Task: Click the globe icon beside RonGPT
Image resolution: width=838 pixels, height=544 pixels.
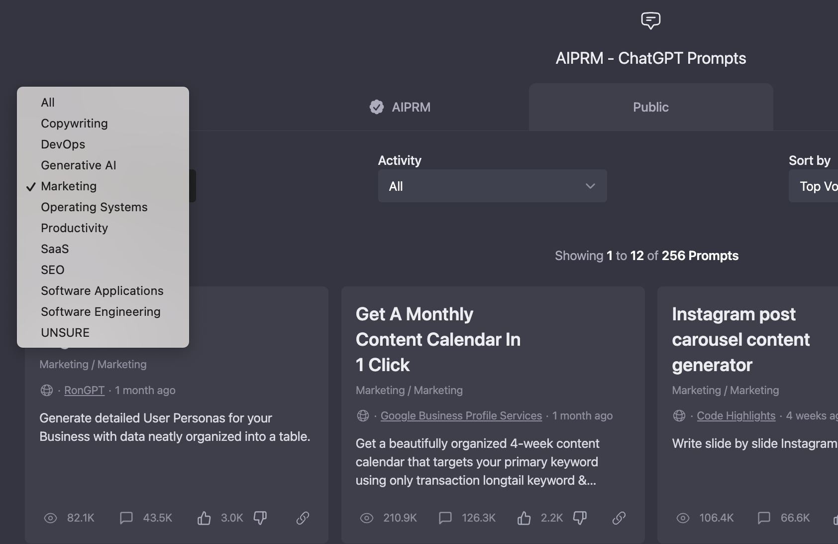Action: [x=47, y=390]
